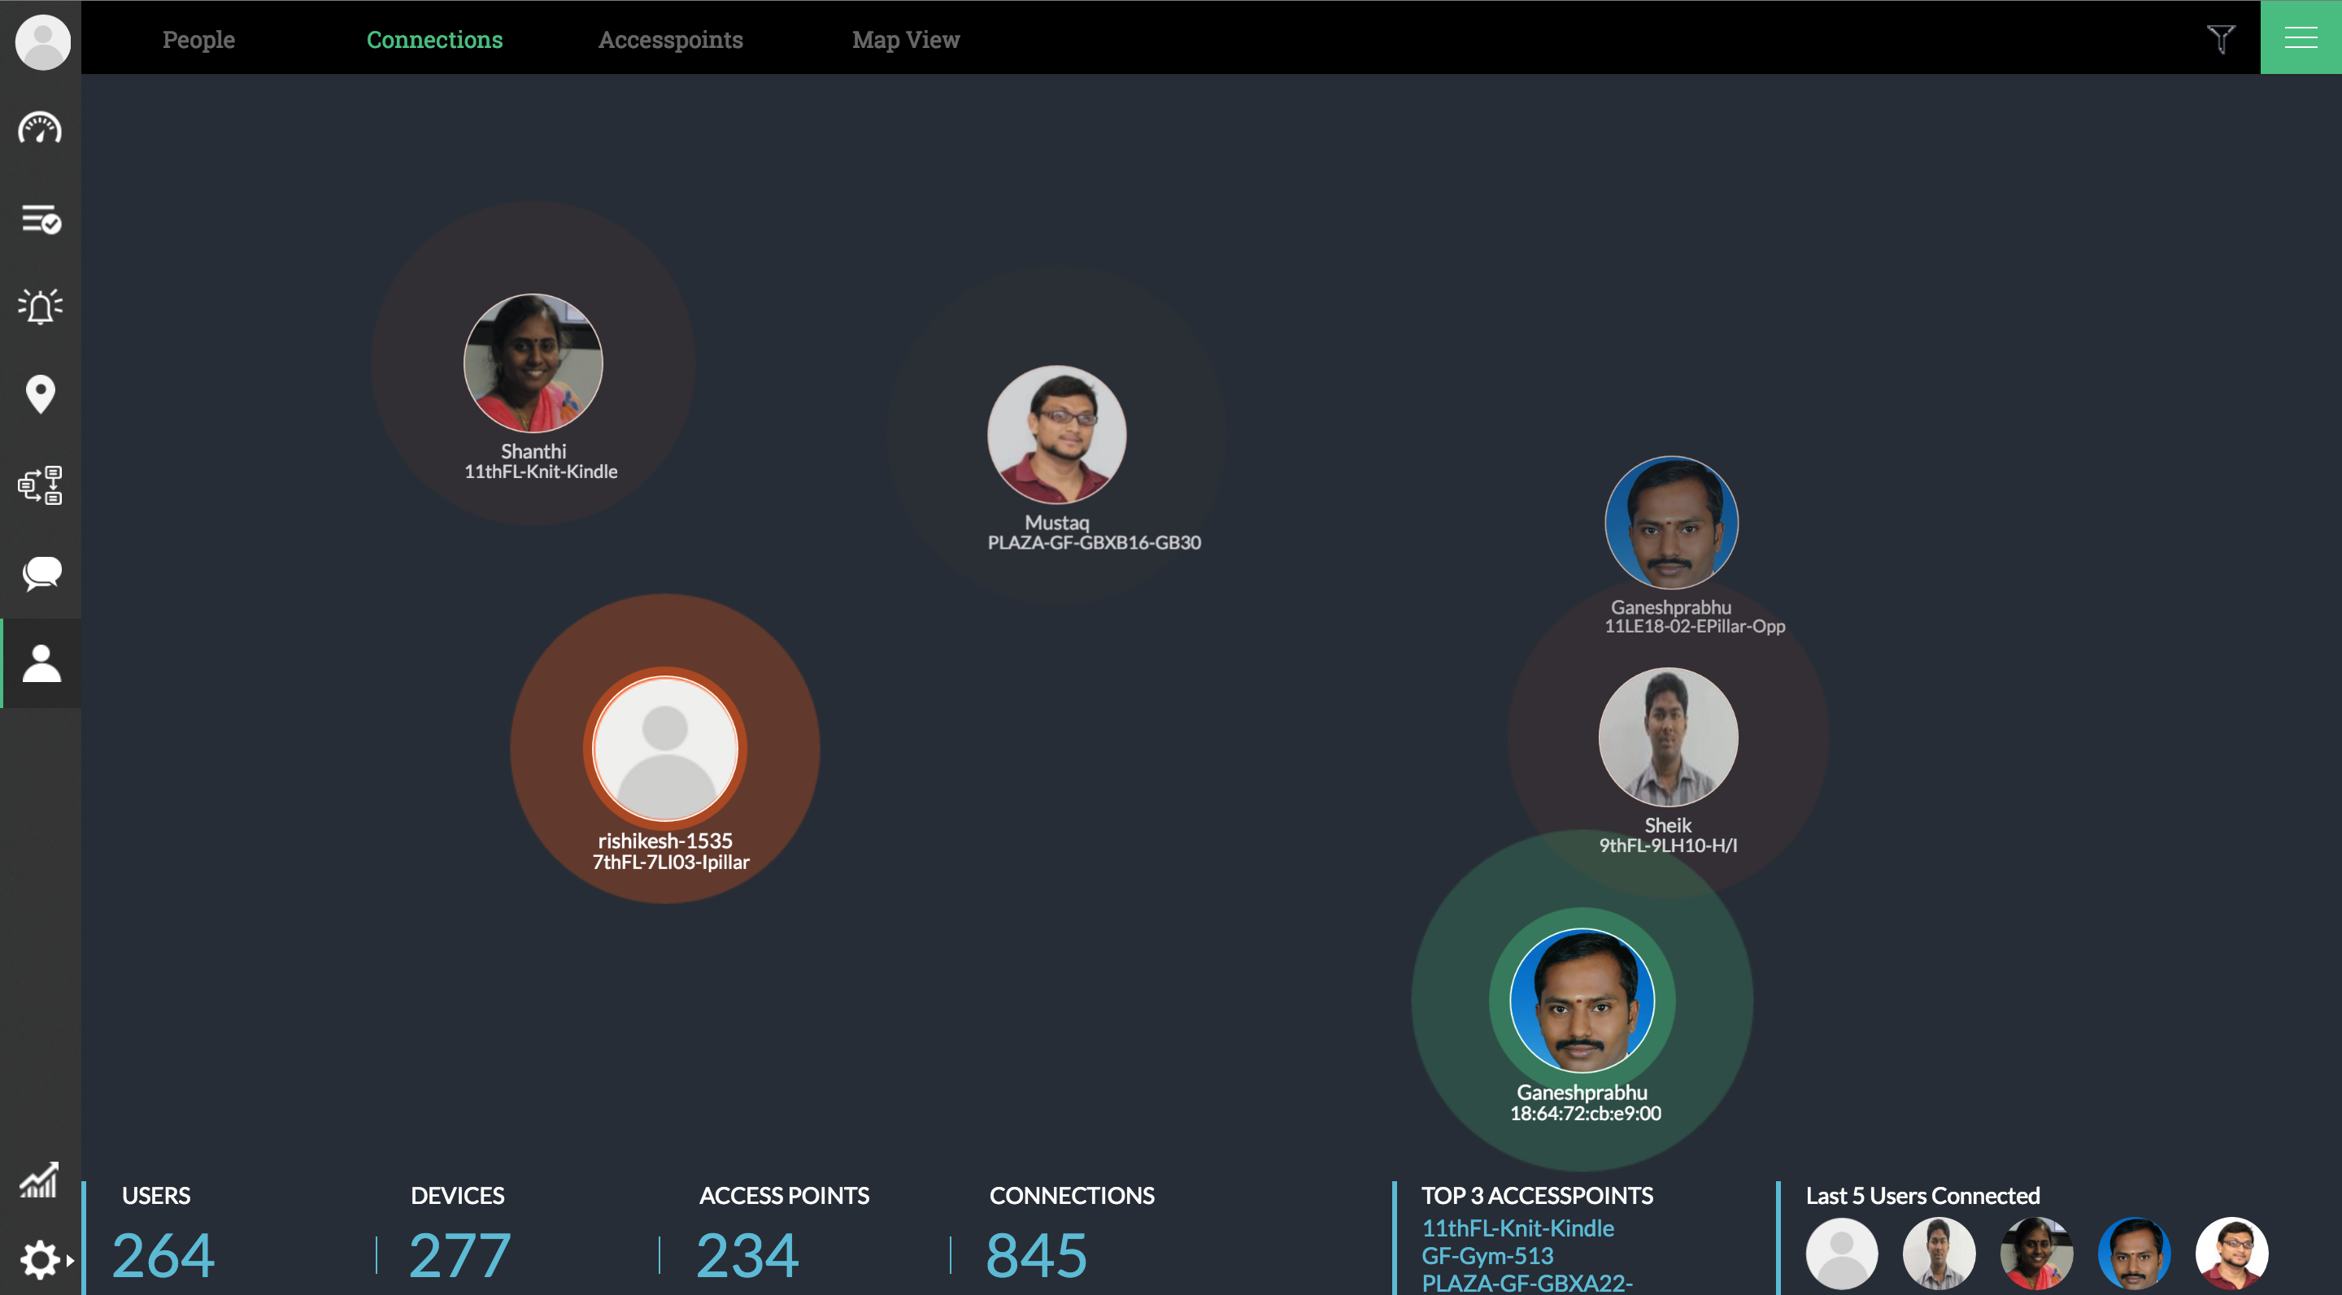Switch to the Accesspoints tab
The image size is (2342, 1295).
(670, 39)
